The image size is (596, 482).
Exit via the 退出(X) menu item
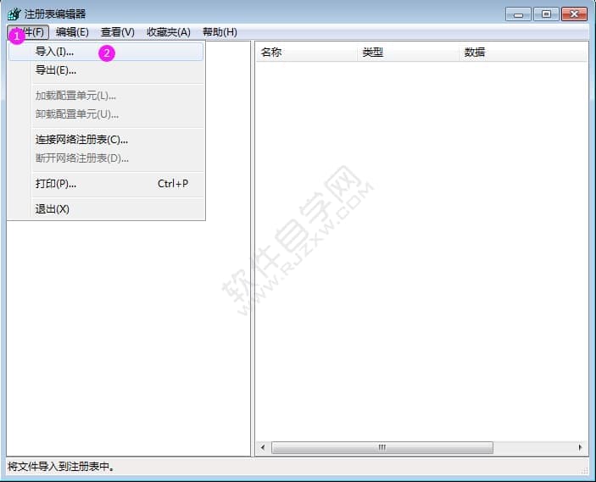point(52,209)
